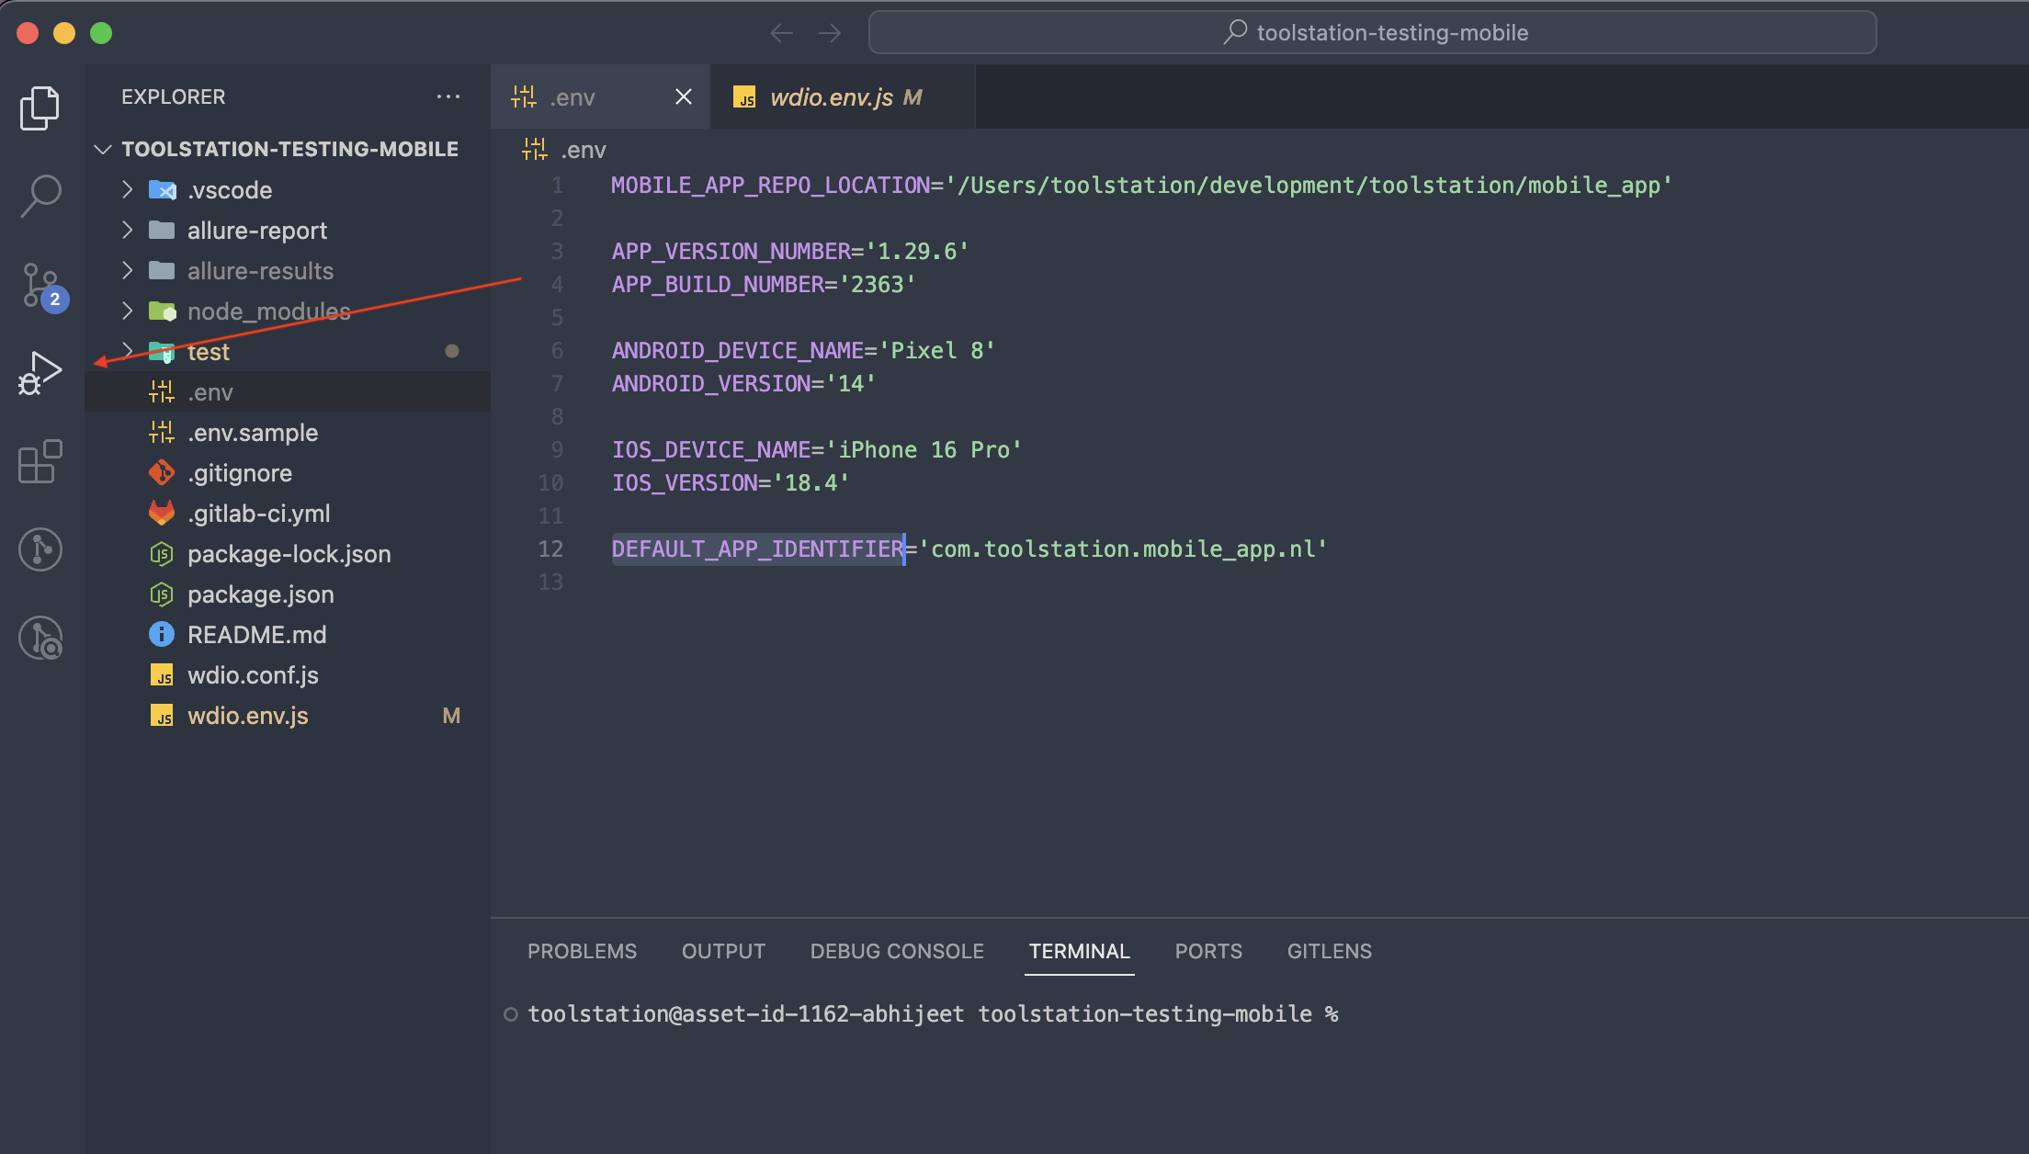Click the toolstation-testing-mobile search bar
2029x1154 pixels.
click(x=1371, y=32)
